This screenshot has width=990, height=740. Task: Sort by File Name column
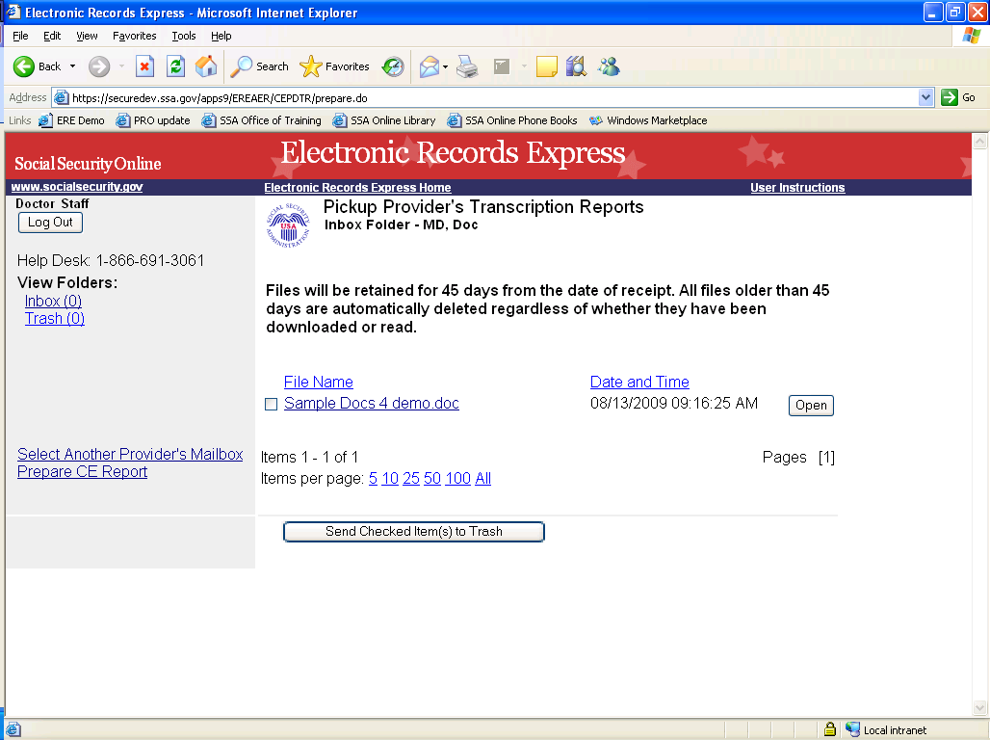tap(318, 382)
